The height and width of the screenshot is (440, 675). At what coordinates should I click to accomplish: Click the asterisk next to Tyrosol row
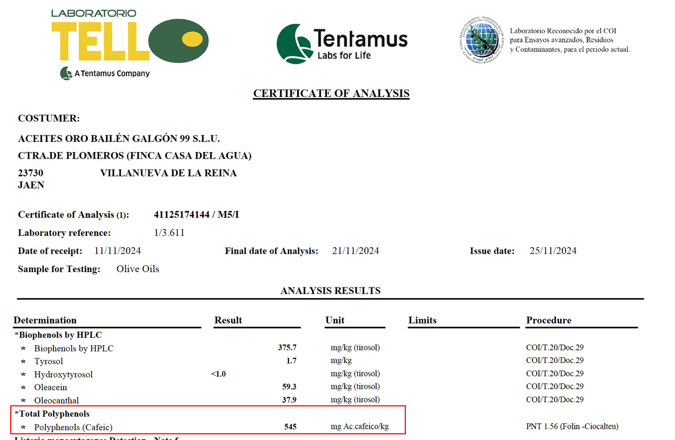23,361
